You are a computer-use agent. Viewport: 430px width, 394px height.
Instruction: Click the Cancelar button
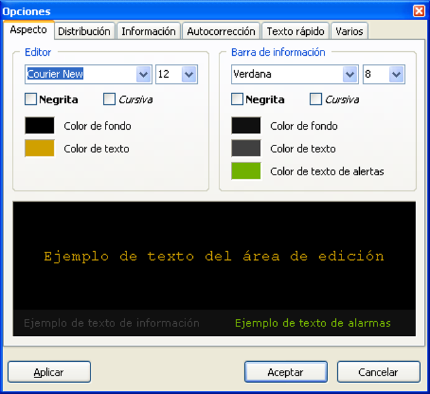coord(379,372)
